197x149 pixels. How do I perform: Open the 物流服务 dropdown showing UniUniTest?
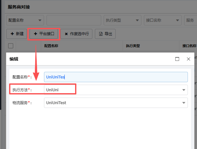click(x=183, y=103)
